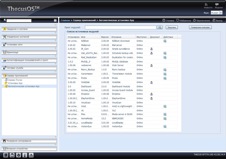
Task: Select Сервер iTunes in the tree
Action: point(15,80)
